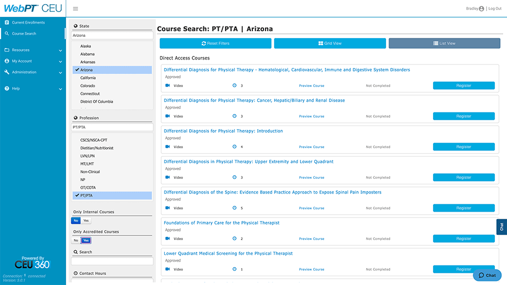This screenshot has width=507, height=285.
Task: Set Only Internal Courses to Yes
Action: point(87,221)
